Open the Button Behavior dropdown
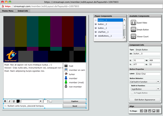The image size is (163, 116). [145, 82]
